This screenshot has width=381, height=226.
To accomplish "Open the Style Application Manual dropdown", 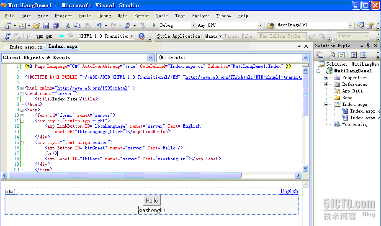I will click(x=220, y=36).
